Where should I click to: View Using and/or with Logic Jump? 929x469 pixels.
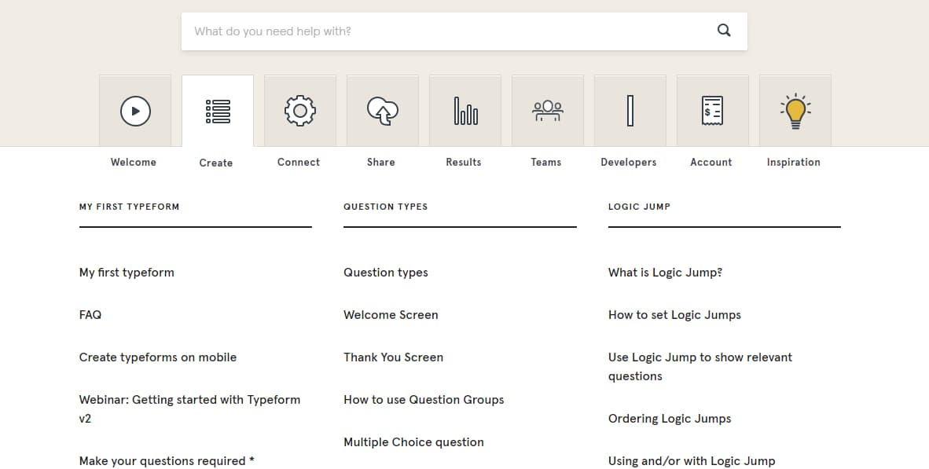tap(692, 460)
